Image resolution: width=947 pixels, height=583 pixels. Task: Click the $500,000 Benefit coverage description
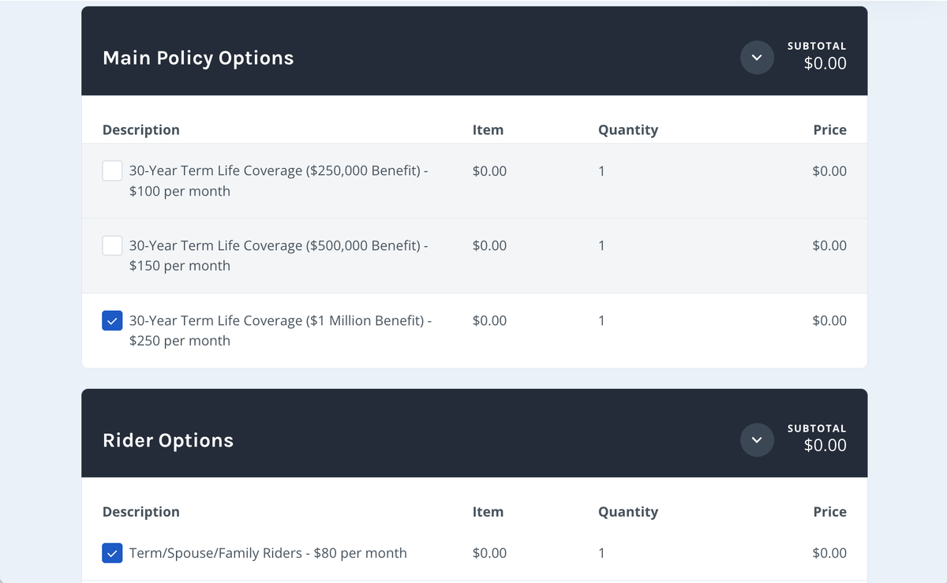[279, 256]
